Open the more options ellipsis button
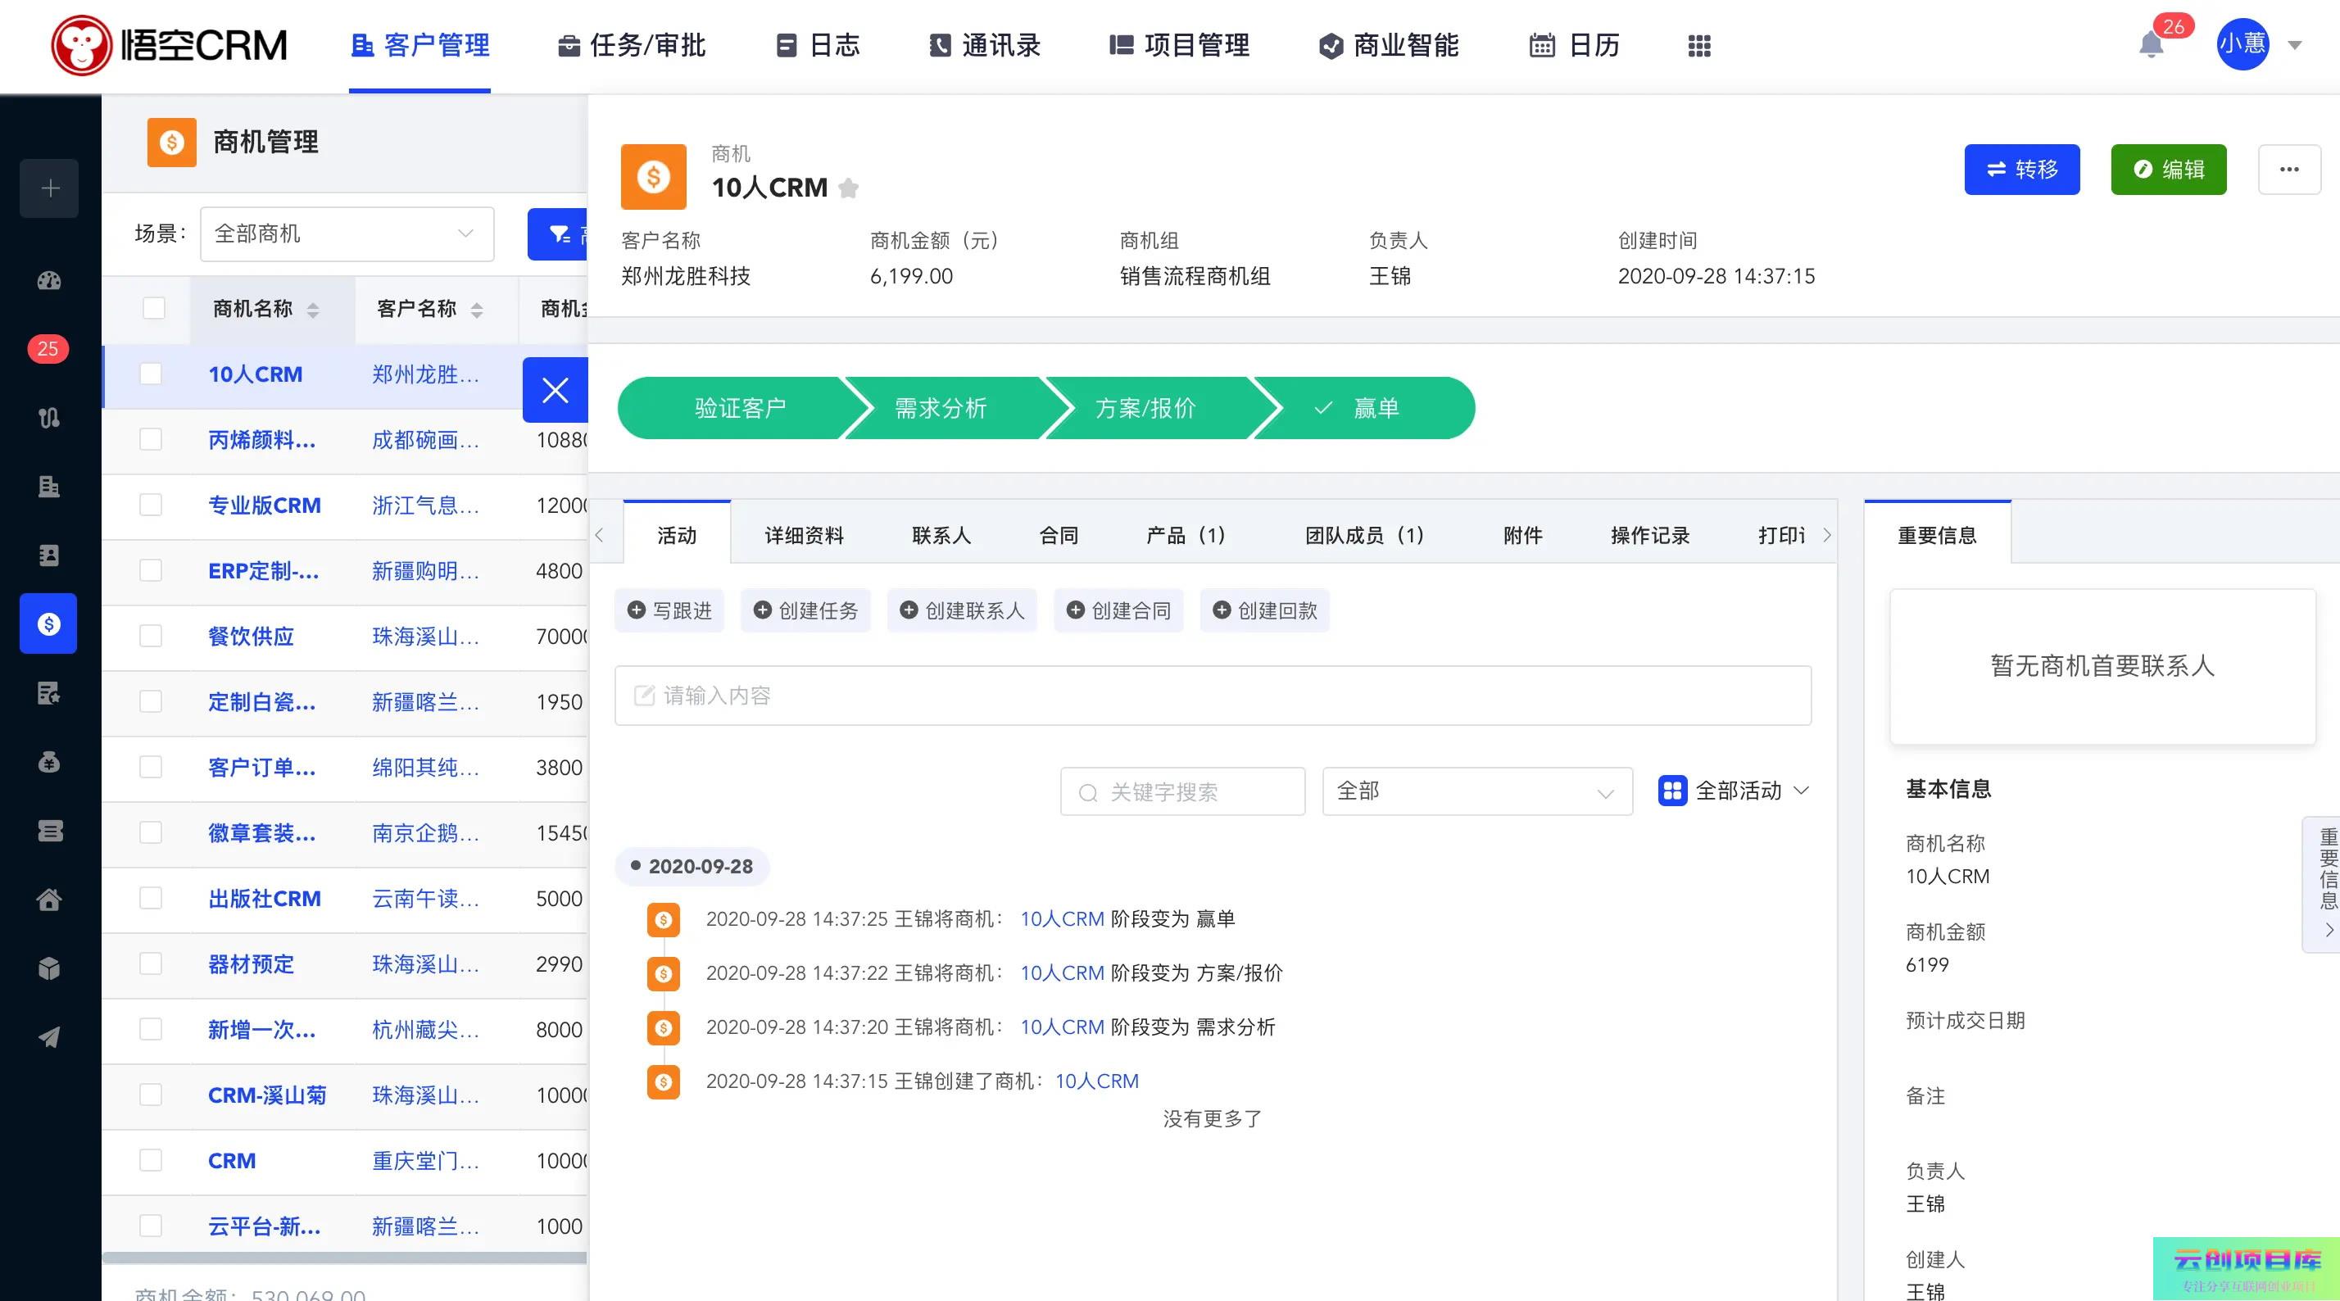This screenshot has width=2340, height=1301. coord(2288,169)
